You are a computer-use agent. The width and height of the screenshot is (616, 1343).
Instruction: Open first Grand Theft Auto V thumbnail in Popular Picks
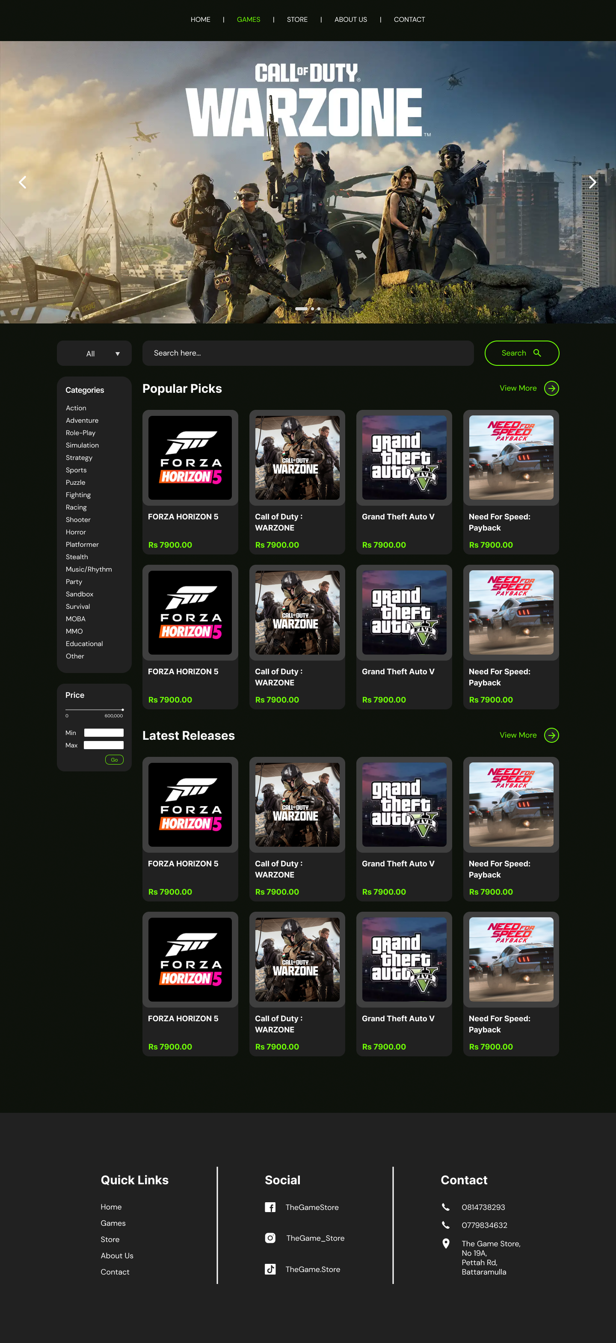[x=404, y=458]
